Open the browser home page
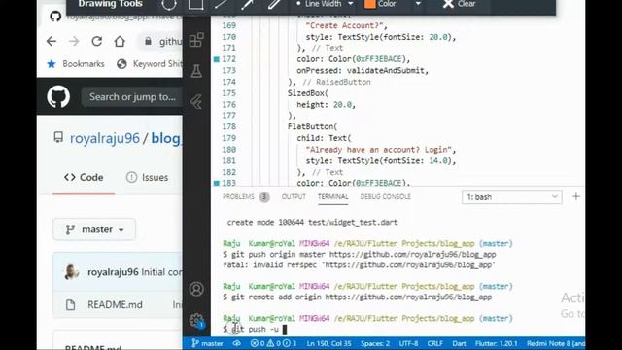The height and width of the screenshot is (350, 622). click(120, 41)
